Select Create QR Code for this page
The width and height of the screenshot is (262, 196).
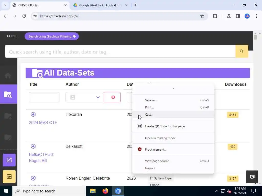click(x=173, y=126)
